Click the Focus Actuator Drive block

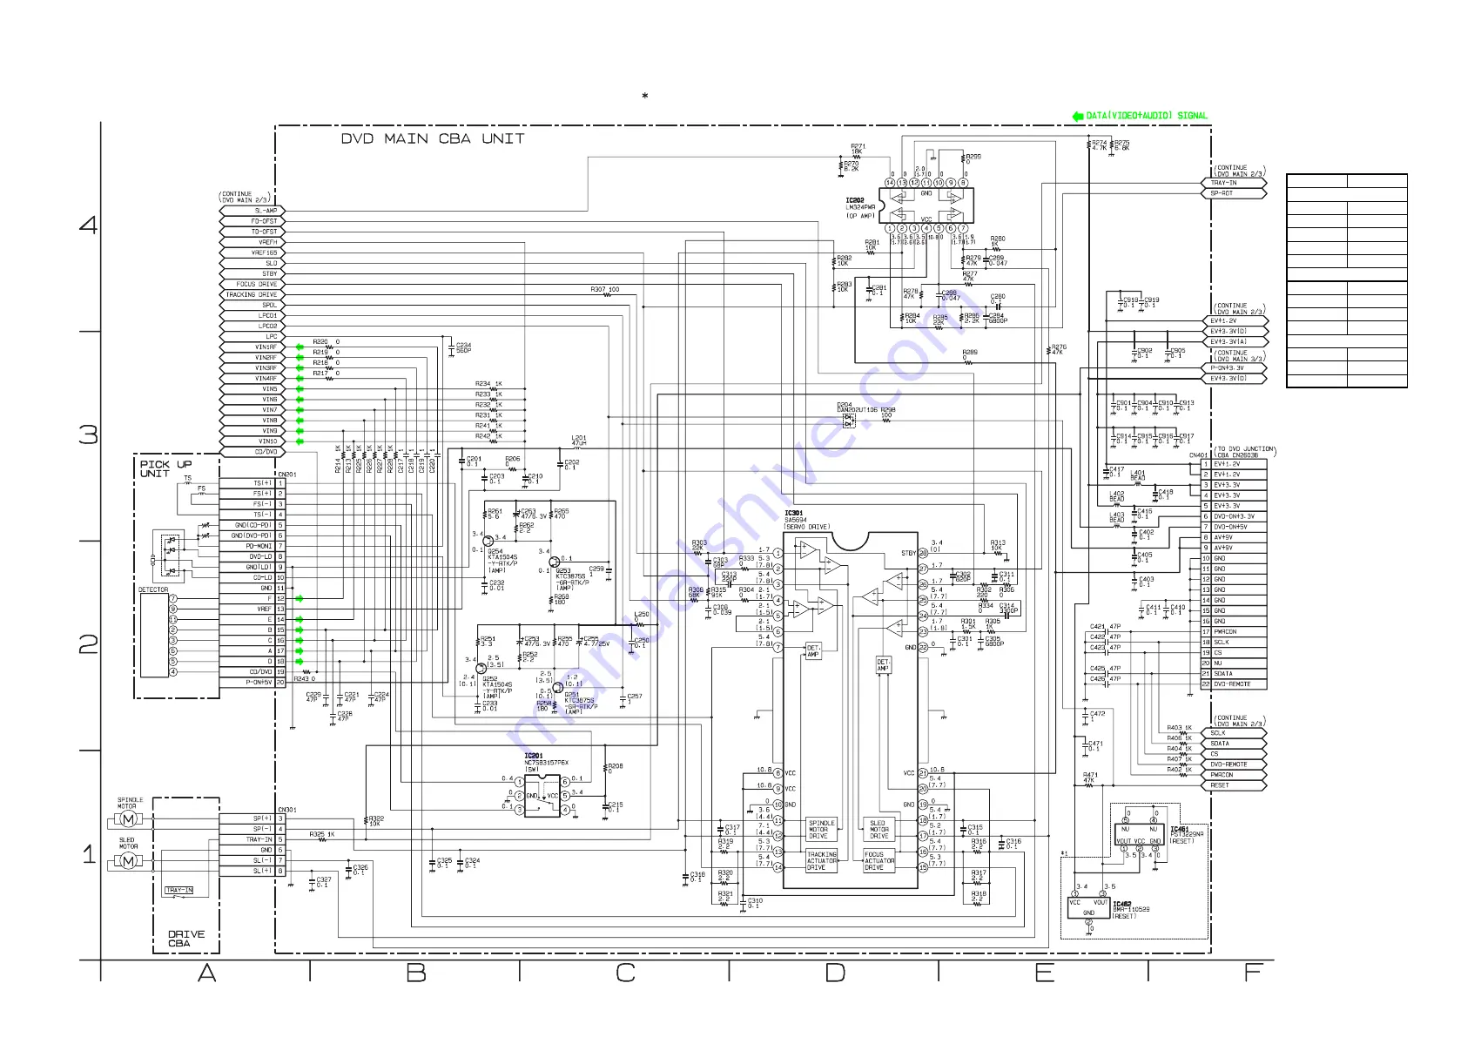[x=879, y=861]
